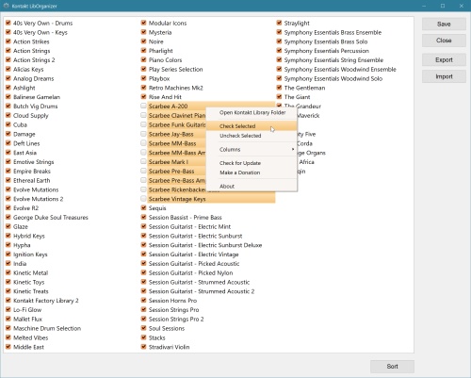The height and width of the screenshot is (378, 471).
Task: Select the Scarbee MM-Bass row
Action: (172, 143)
